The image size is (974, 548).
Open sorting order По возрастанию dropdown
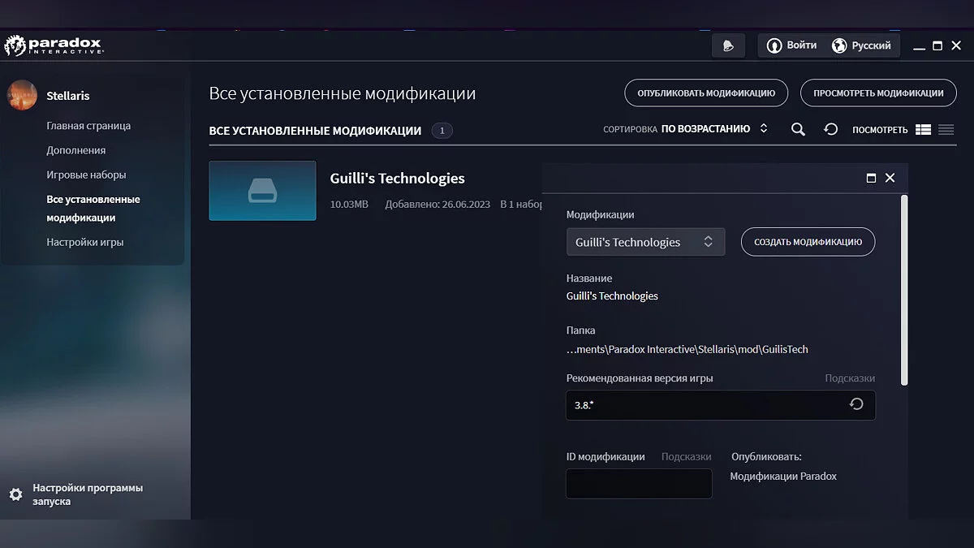tap(713, 129)
